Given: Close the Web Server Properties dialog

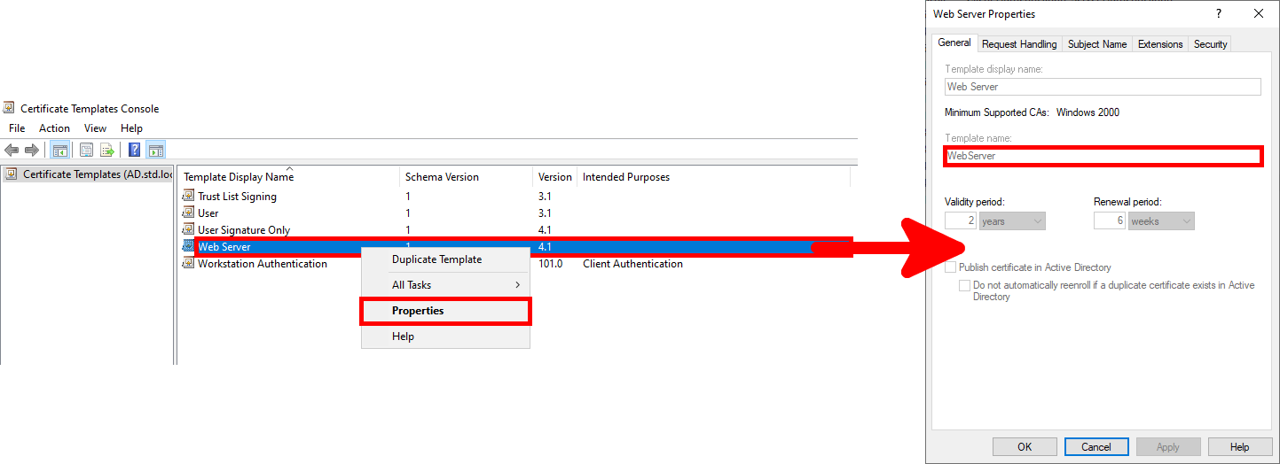Looking at the screenshot, I should (1259, 13).
